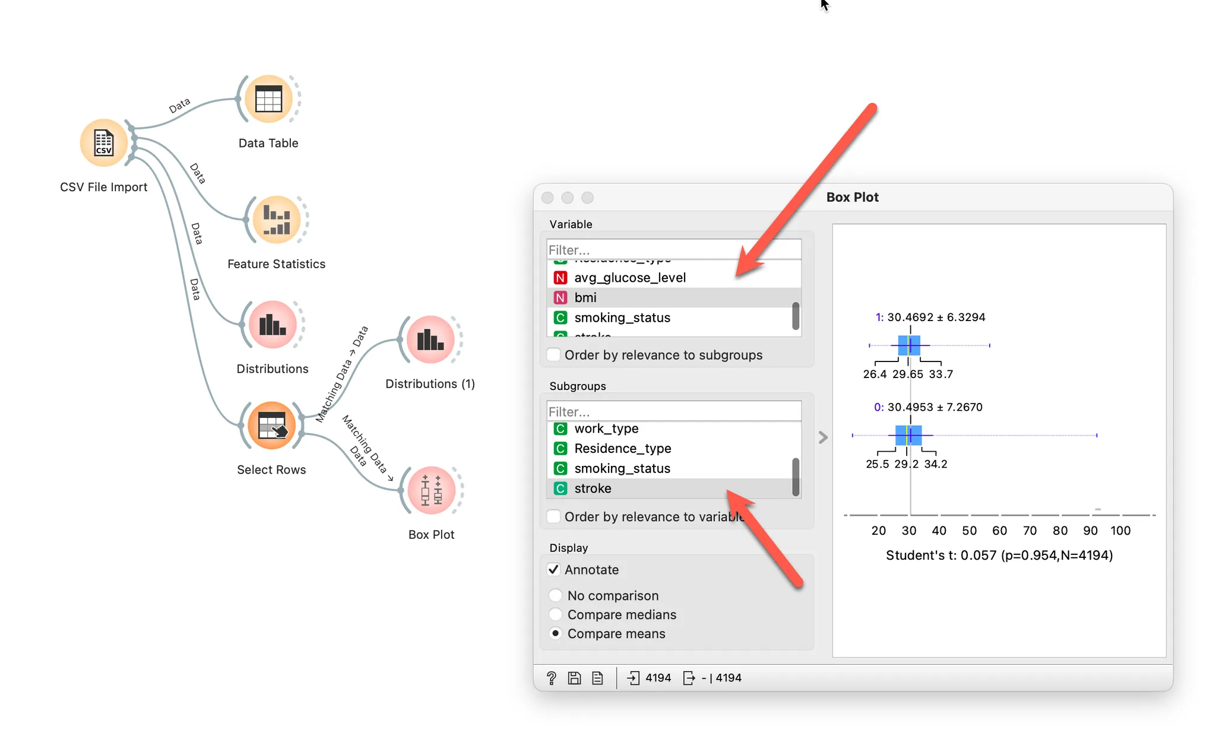Click the help question mark icon
The height and width of the screenshot is (730, 1216).
pos(552,678)
